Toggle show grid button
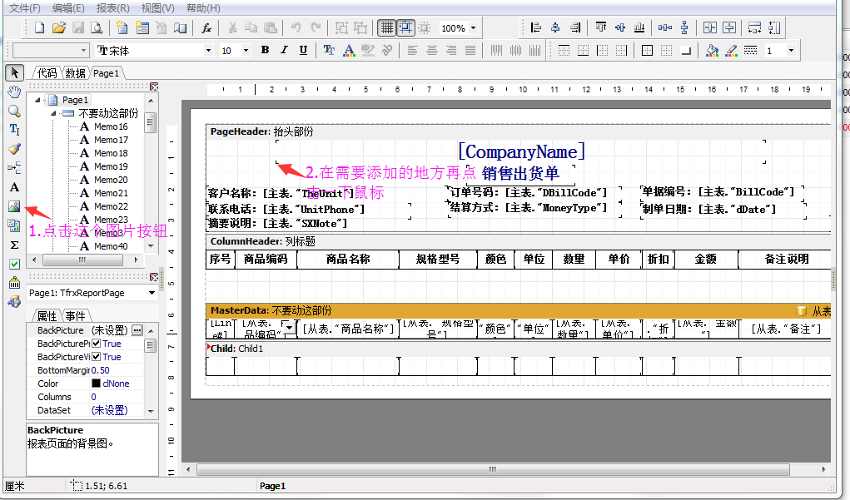Viewport: 850px width, 500px height. 386,27
